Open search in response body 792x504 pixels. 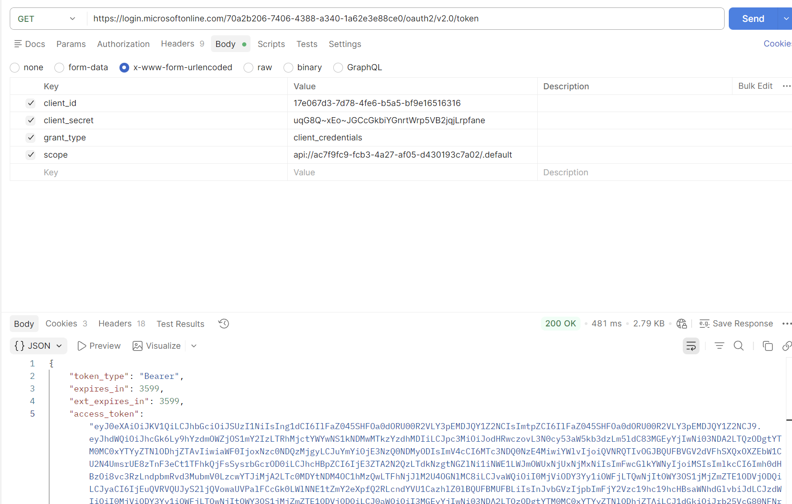[738, 346]
